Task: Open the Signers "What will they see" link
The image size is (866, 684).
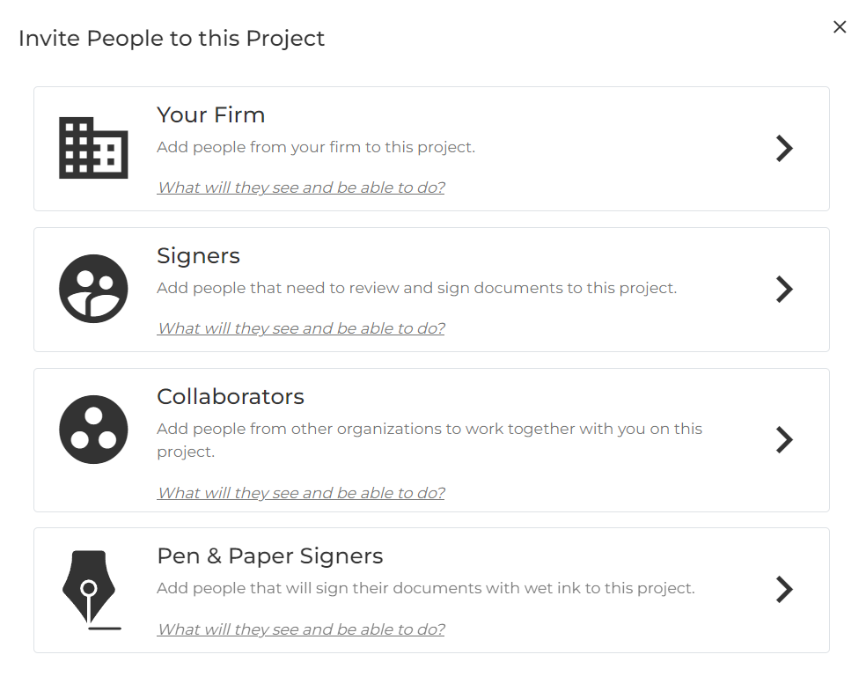Action: (301, 328)
